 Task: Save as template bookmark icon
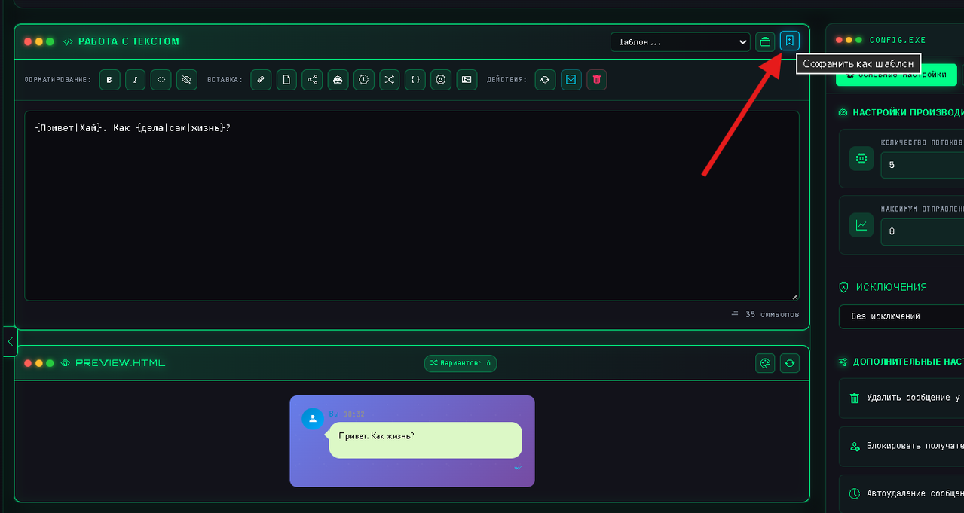789,41
